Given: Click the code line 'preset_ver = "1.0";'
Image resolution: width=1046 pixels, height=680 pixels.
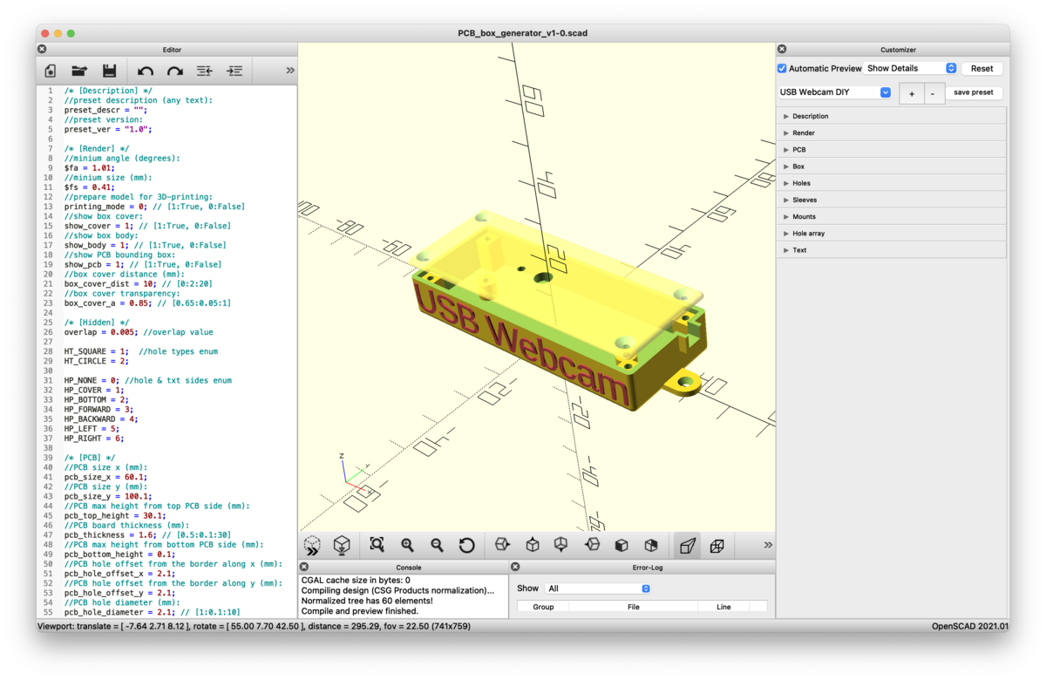Looking at the screenshot, I should pyautogui.click(x=108, y=129).
